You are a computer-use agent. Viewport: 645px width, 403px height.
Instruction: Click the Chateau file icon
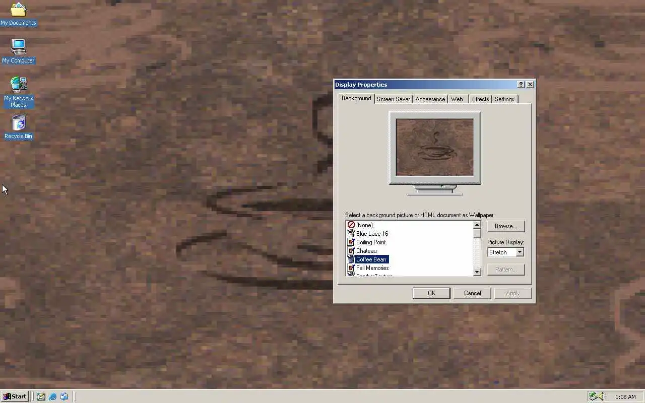point(351,251)
